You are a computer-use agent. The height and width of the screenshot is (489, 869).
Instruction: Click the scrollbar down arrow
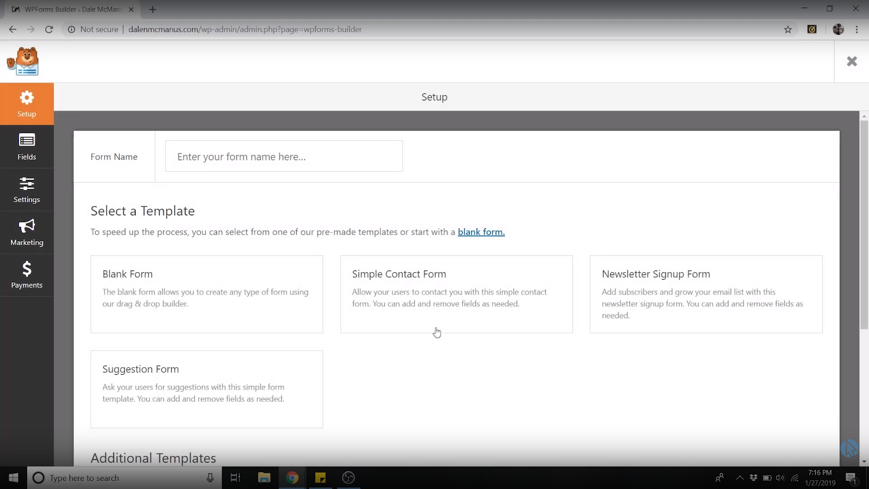[864, 462]
